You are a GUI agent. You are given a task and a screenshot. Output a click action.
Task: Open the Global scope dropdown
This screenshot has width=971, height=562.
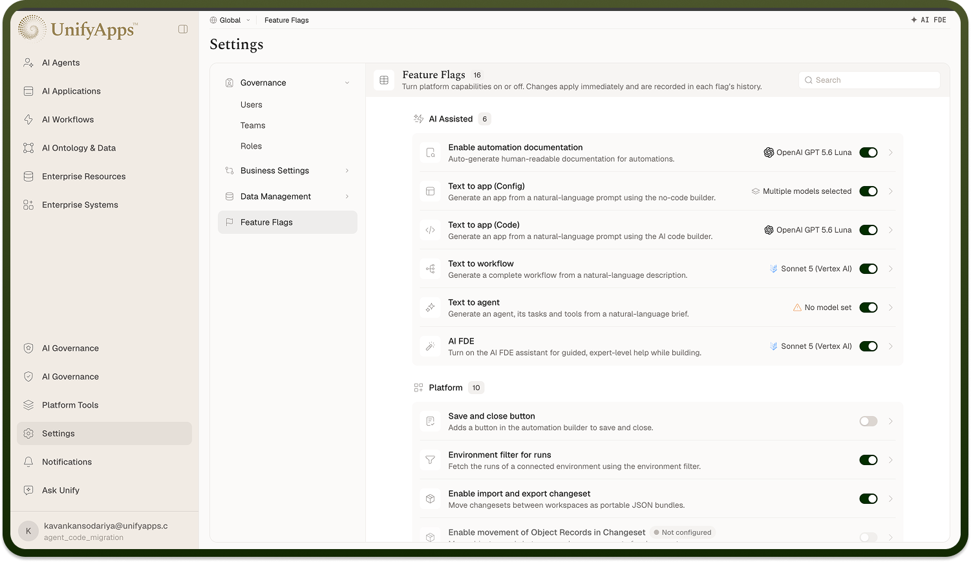point(230,20)
